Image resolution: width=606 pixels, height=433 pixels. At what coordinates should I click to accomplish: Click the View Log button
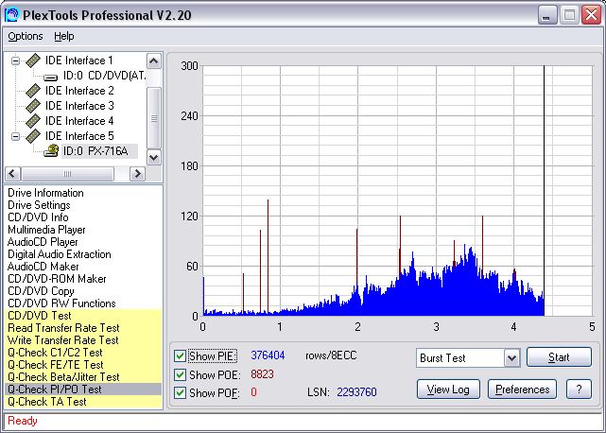(448, 390)
